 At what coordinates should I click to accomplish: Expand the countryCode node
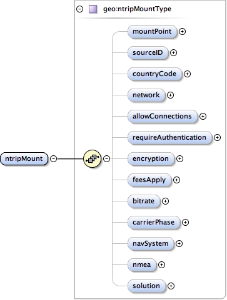point(187,74)
